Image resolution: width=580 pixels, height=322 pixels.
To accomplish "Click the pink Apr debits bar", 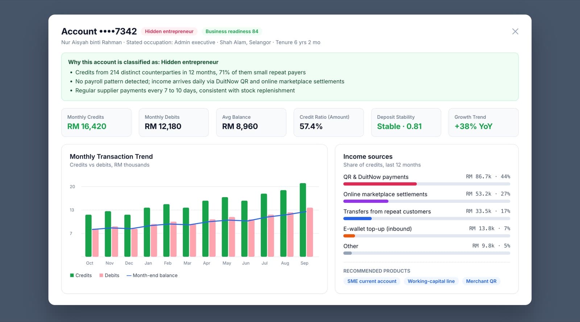I will tap(212, 238).
